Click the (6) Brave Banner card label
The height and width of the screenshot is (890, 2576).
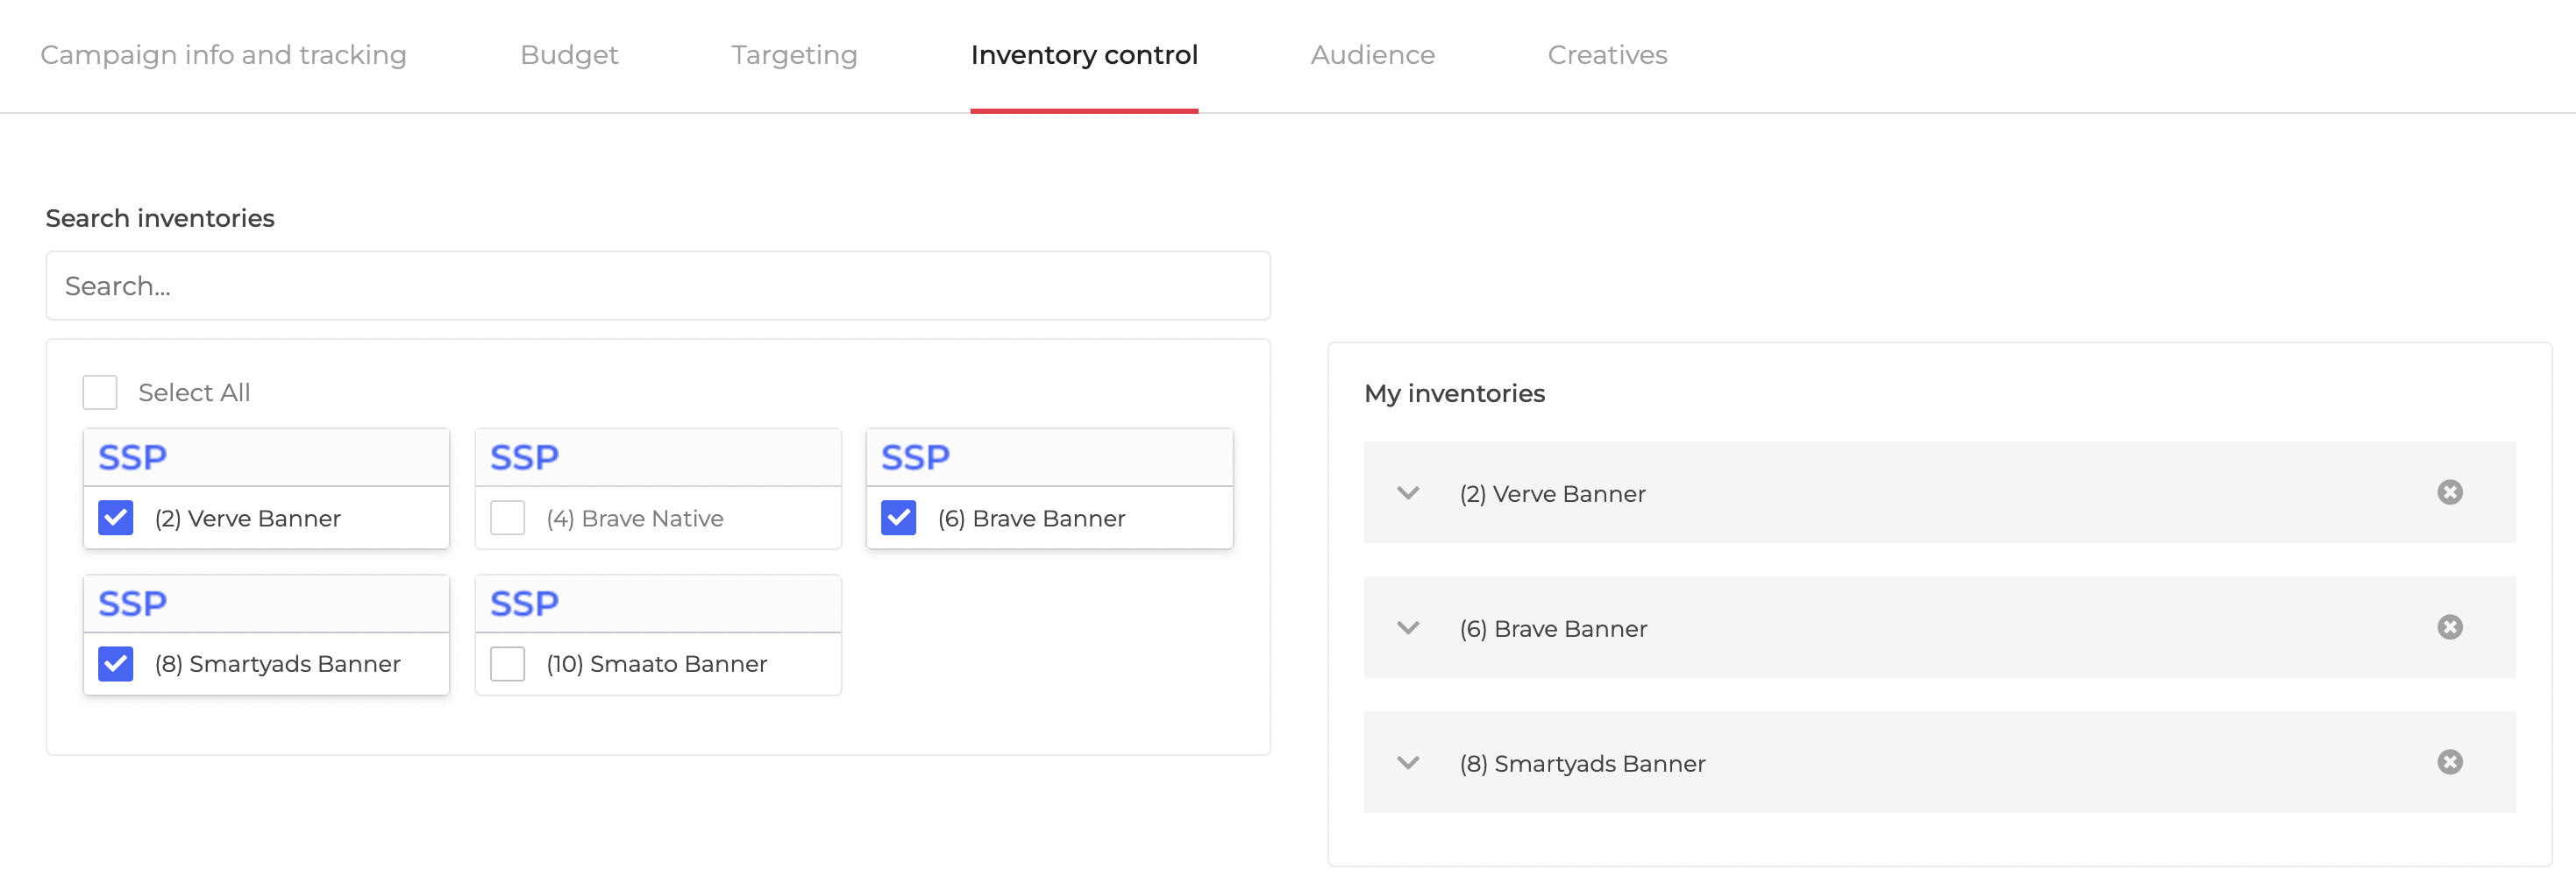(x=1031, y=519)
